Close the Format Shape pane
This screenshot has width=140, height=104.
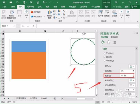pos(137,33)
